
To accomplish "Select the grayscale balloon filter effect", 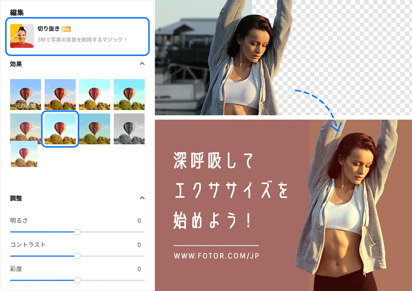I will point(129,129).
